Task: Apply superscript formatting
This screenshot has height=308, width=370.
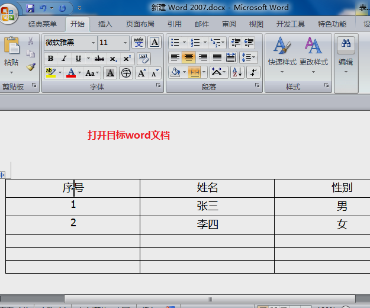Action: [x=127, y=59]
